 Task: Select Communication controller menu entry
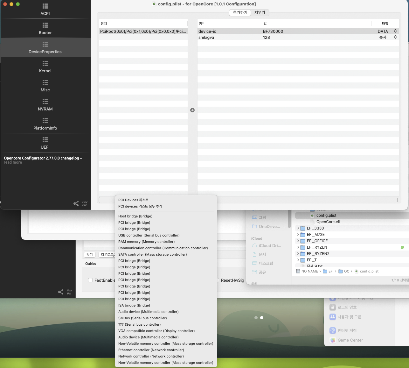point(166,248)
